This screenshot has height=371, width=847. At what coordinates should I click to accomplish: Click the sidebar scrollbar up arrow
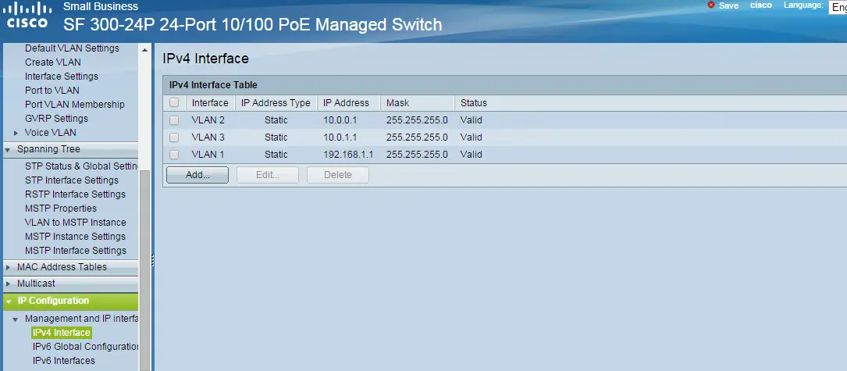point(144,50)
